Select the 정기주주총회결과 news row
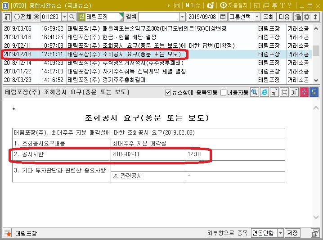The image size is (323, 240). [x=157, y=80]
